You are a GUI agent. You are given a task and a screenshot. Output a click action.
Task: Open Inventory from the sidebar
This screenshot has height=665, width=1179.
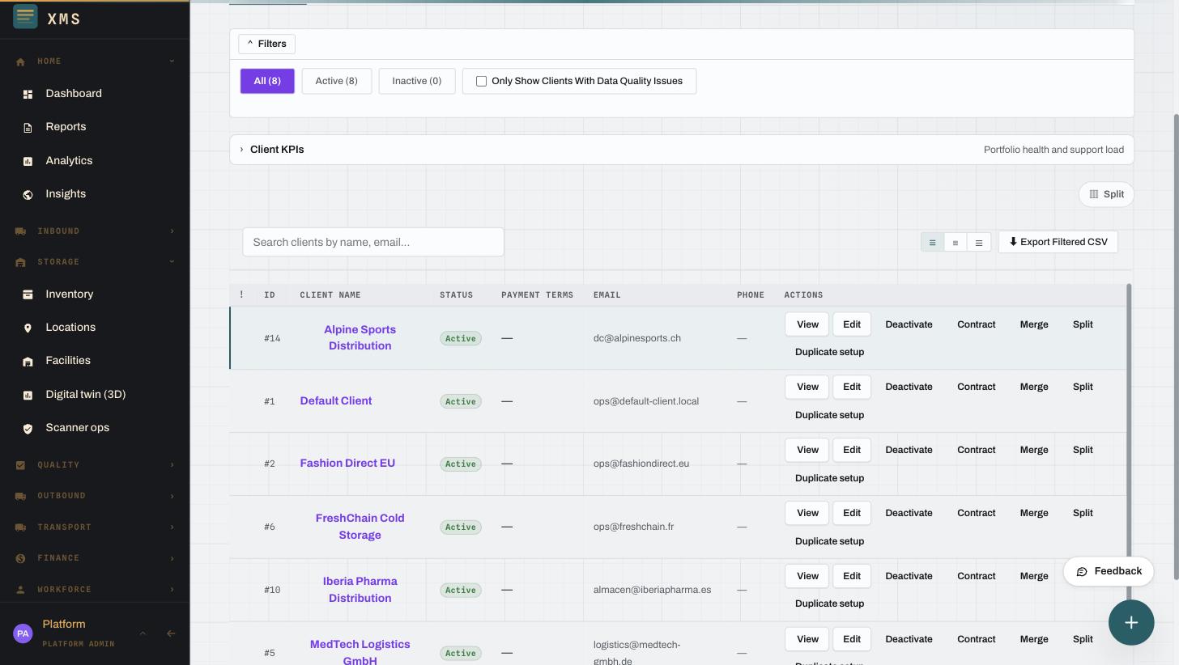pyautogui.click(x=70, y=294)
